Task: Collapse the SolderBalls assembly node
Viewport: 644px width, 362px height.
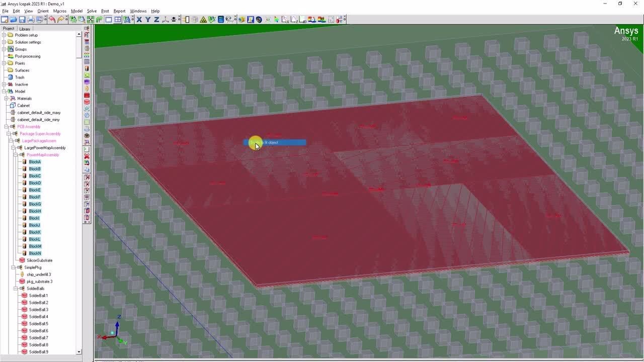Action: tap(16, 289)
